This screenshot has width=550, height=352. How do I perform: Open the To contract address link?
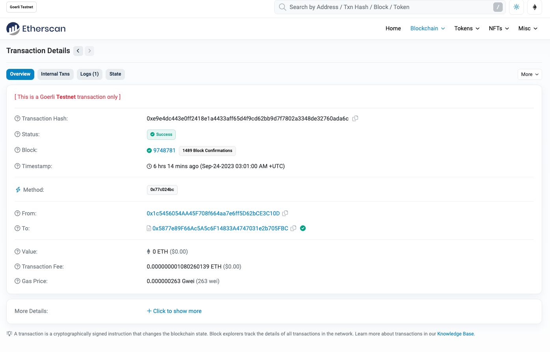[220, 228]
